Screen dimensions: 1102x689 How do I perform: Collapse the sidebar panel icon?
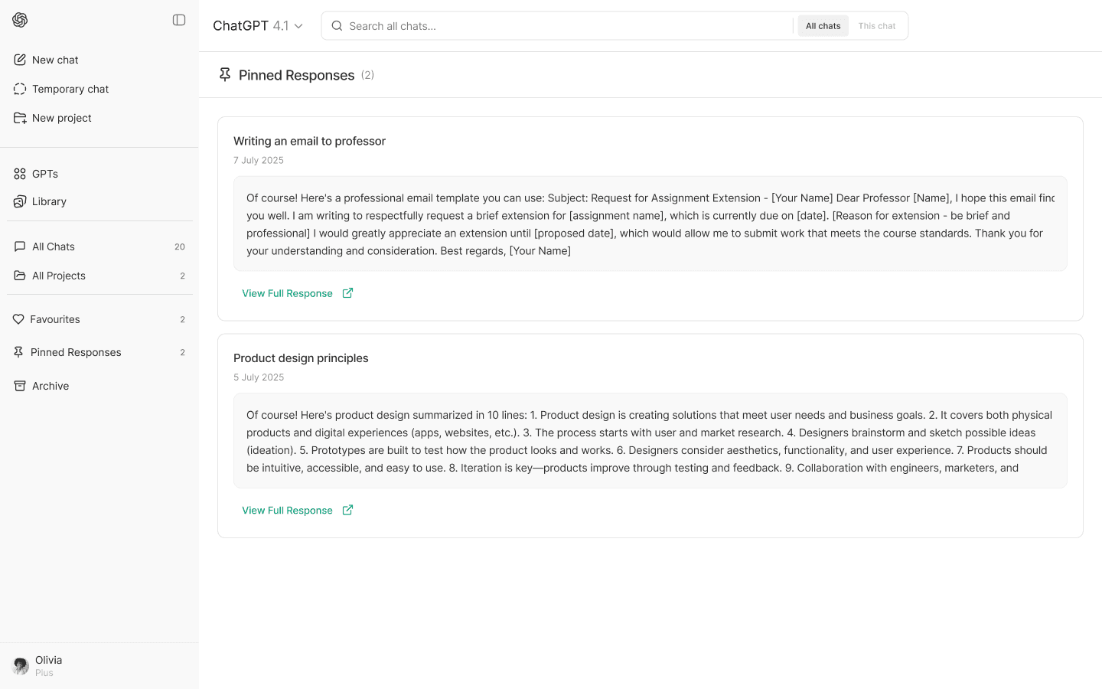[179, 20]
